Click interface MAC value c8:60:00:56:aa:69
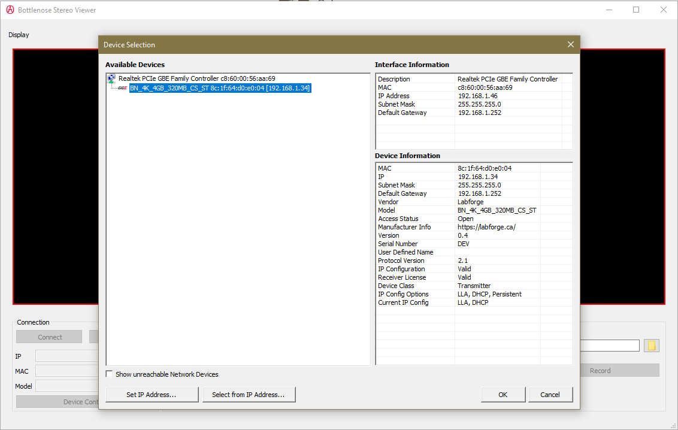Image resolution: width=678 pixels, height=430 pixels. tap(485, 87)
